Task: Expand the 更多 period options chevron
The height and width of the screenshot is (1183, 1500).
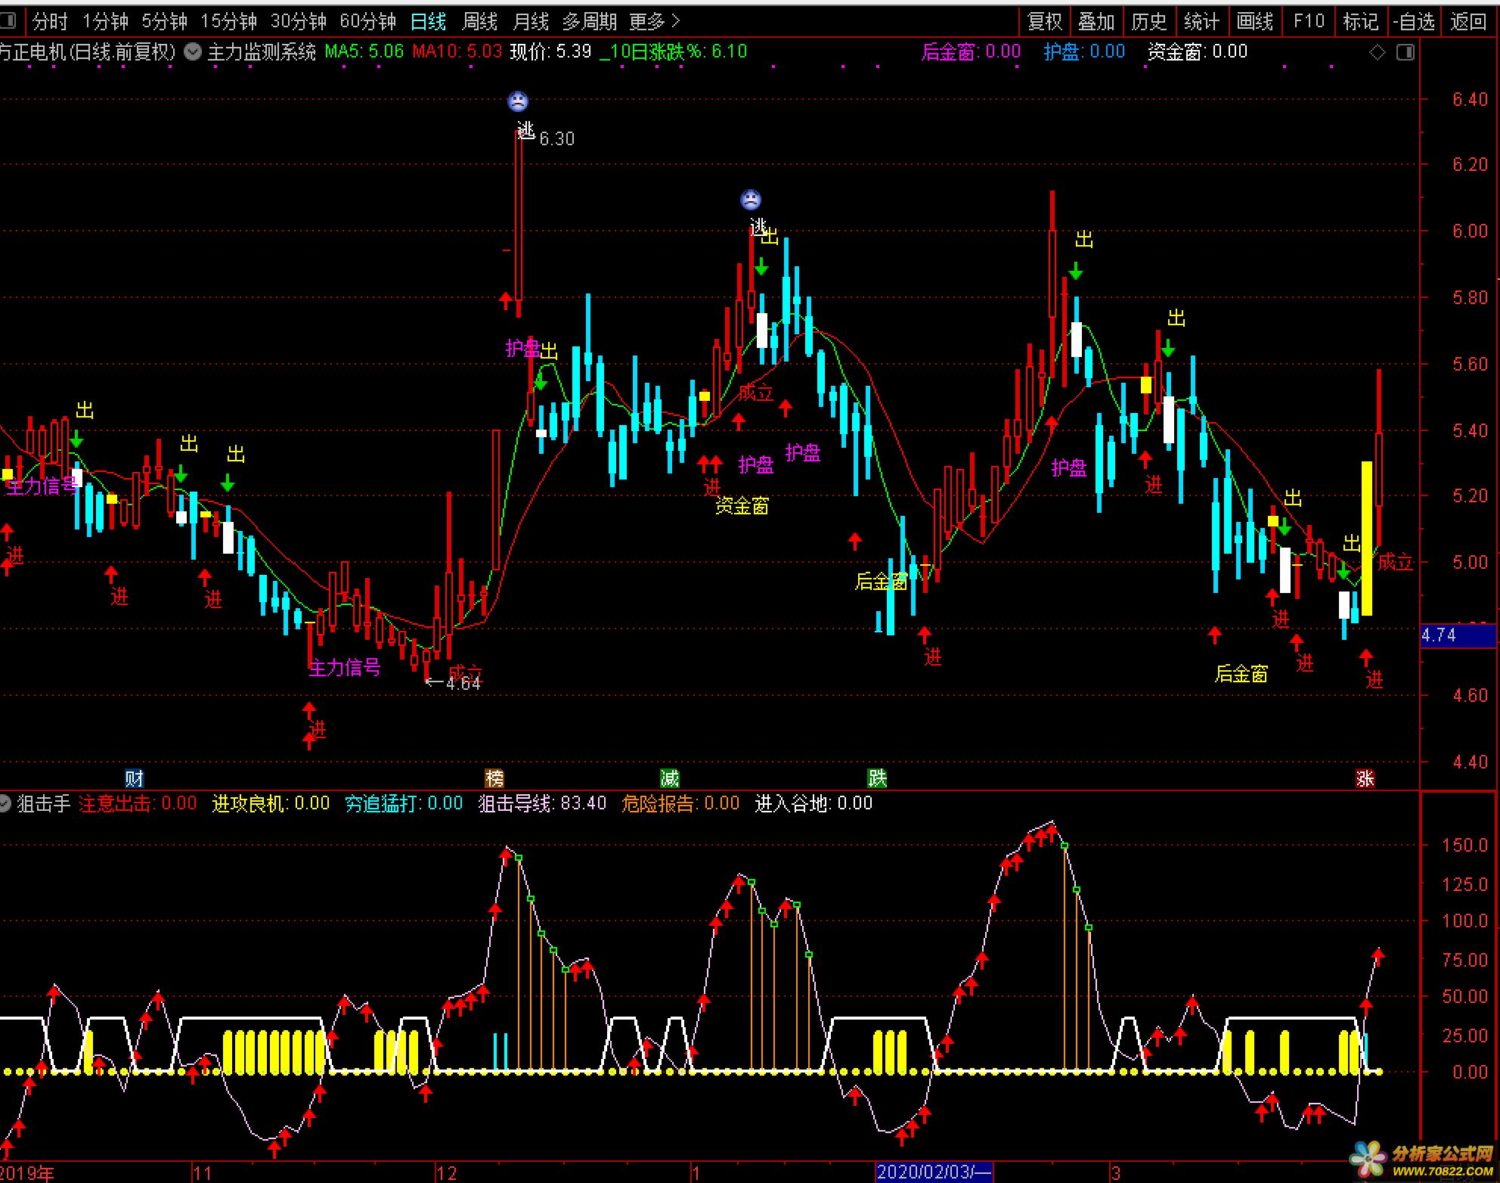Action: coord(675,21)
